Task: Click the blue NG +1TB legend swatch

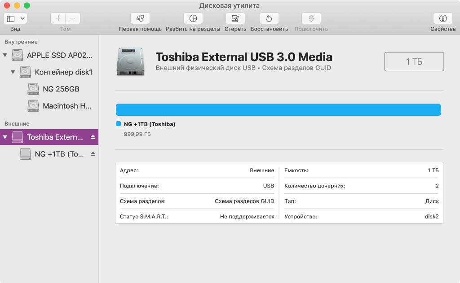Action: click(x=119, y=124)
